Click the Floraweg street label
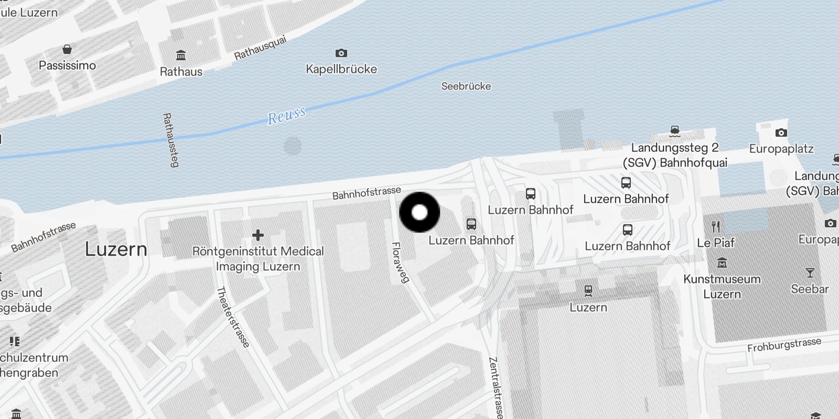This screenshot has width=839, height=419. (x=400, y=262)
